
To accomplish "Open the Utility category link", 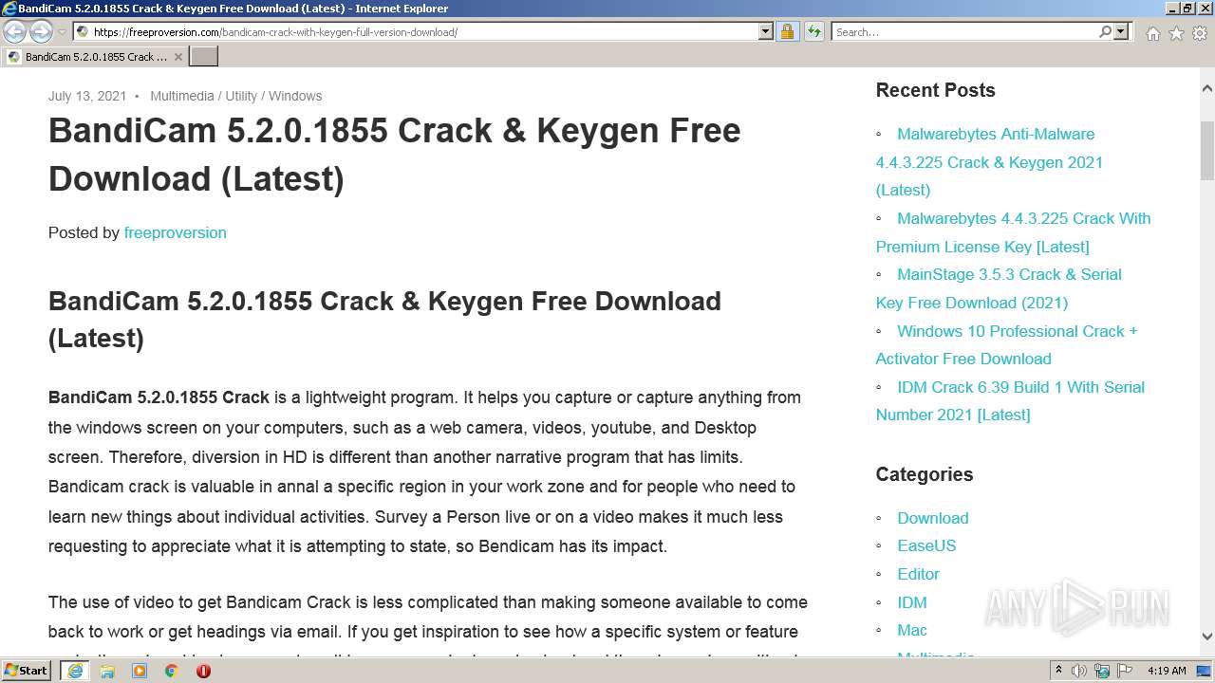I will pyautogui.click(x=241, y=96).
